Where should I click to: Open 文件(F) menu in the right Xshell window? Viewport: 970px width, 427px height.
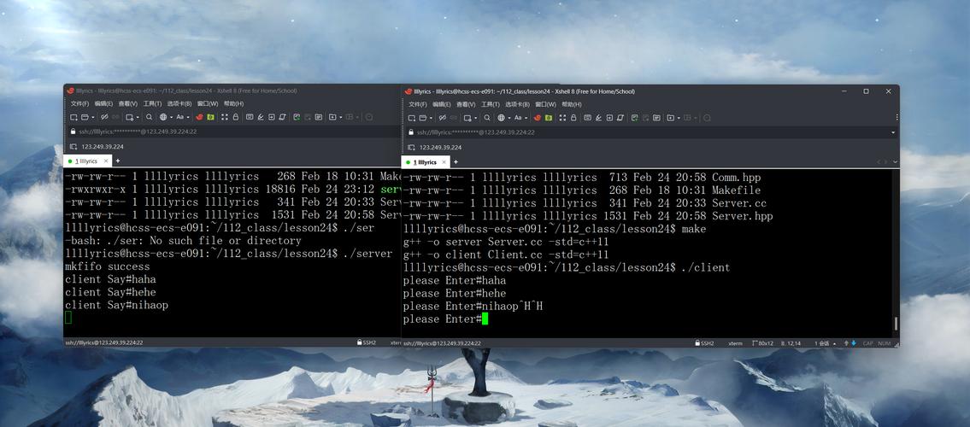pos(417,104)
